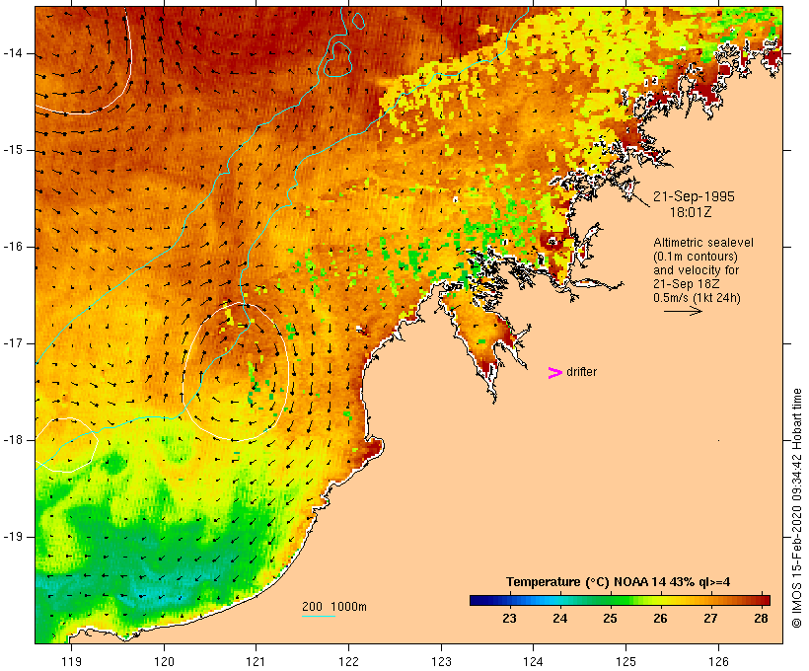Click longitude axis label 120
This screenshot has width=809, height=671.
coord(164,661)
